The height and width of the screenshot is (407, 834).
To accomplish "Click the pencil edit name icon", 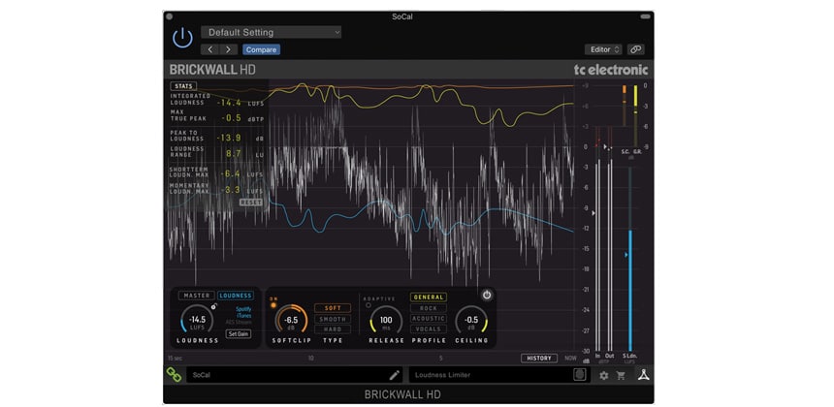I will coord(394,374).
